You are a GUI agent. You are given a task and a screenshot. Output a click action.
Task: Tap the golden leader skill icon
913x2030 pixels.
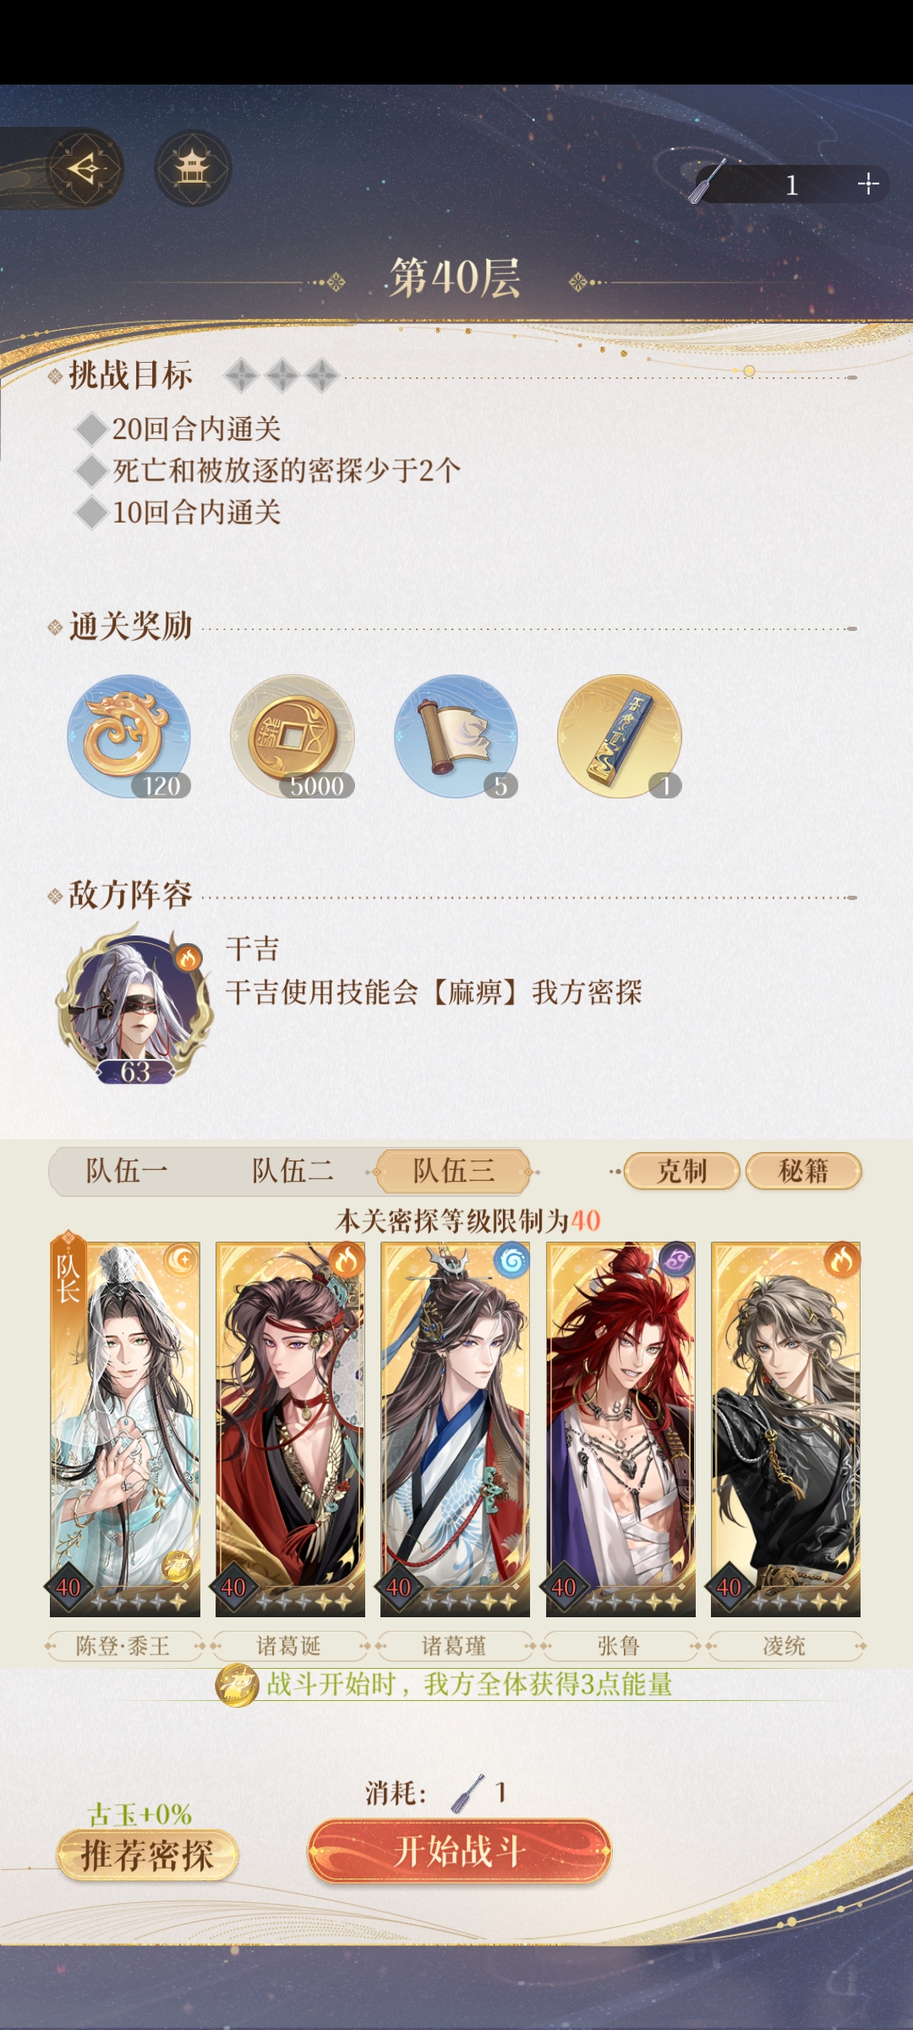pos(237,1684)
